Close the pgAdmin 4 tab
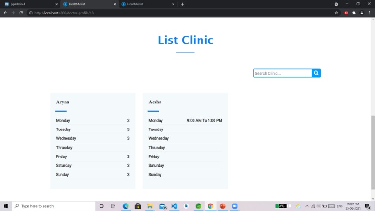Image resolution: width=375 pixels, height=211 pixels. (57, 4)
